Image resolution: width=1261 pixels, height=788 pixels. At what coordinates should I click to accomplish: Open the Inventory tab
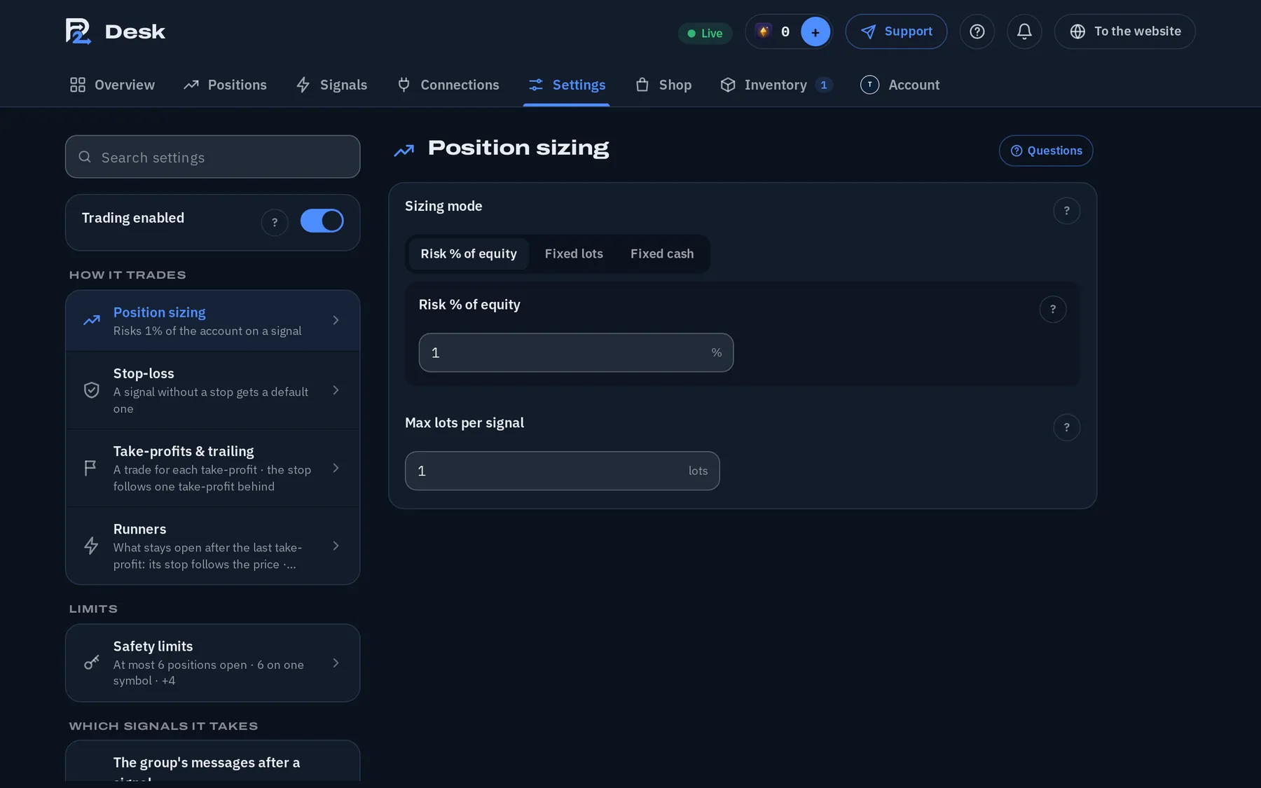(776, 85)
